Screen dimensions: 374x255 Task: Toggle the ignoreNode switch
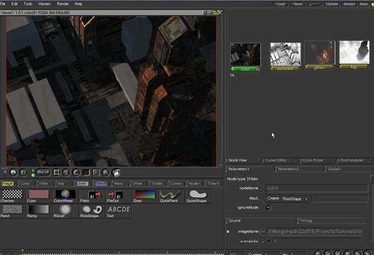coord(269,207)
